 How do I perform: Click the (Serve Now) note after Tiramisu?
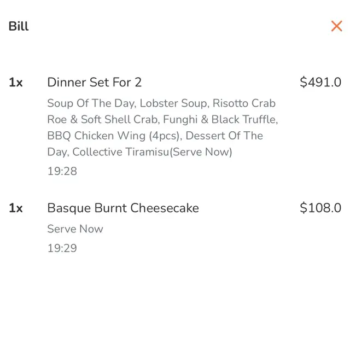(201, 152)
